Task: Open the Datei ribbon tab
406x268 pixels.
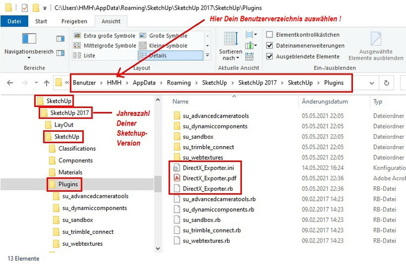Action: click(14, 21)
